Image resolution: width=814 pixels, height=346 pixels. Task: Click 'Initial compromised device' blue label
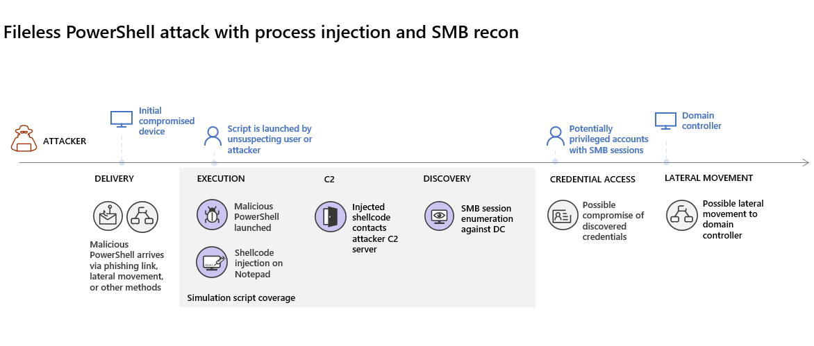[x=167, y=121]
